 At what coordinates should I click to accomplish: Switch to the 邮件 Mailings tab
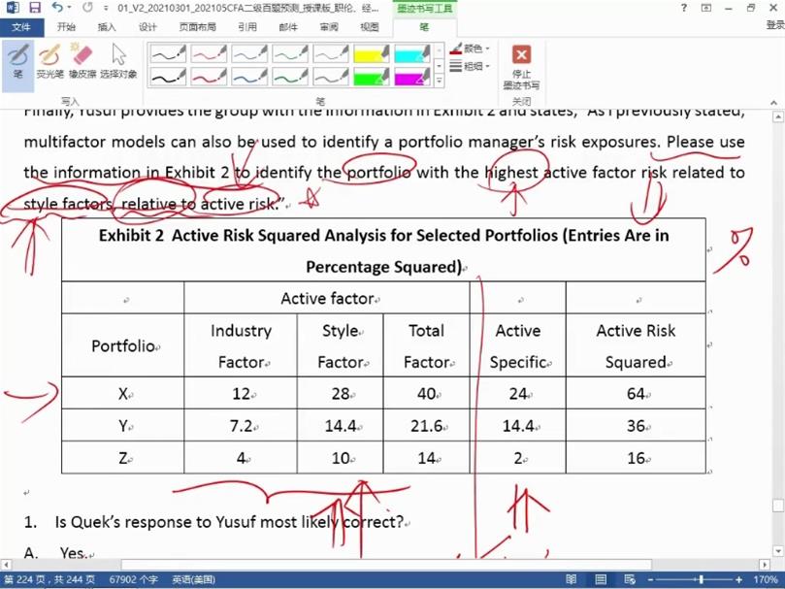[x=288, y=27]
